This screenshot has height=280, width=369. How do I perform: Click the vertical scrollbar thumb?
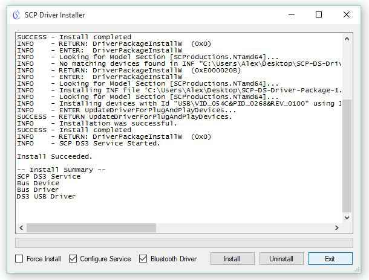347,156
